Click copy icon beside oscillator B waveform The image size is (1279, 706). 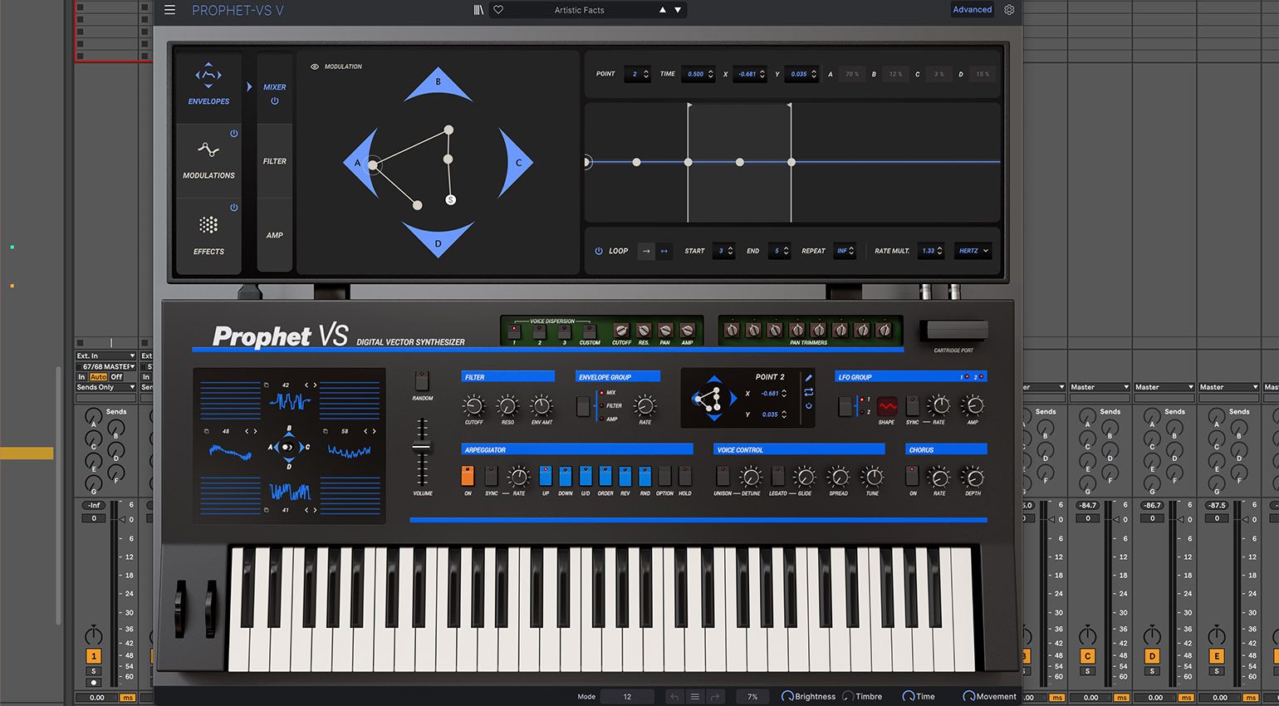(266, 385)
